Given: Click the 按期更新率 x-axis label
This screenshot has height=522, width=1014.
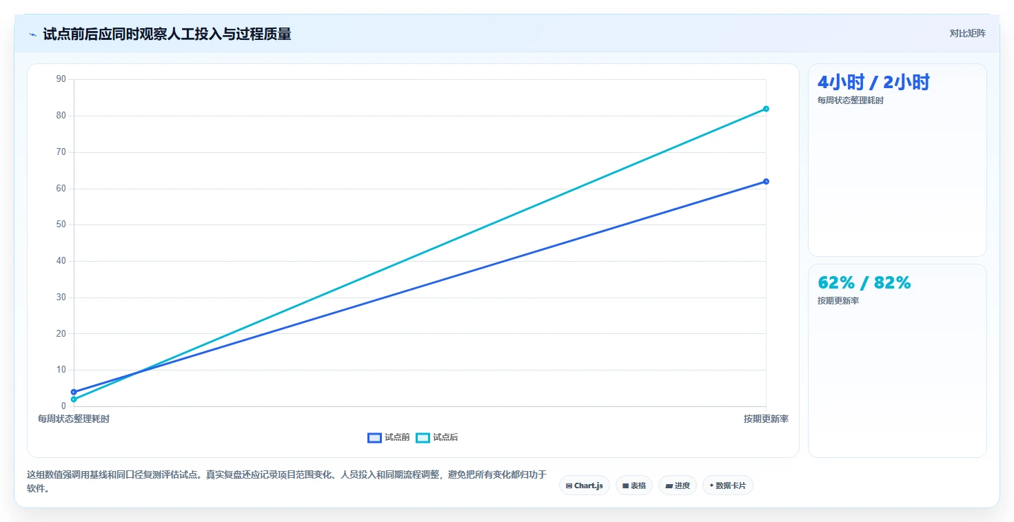Looking at the screenshot, I should (766, 419).
